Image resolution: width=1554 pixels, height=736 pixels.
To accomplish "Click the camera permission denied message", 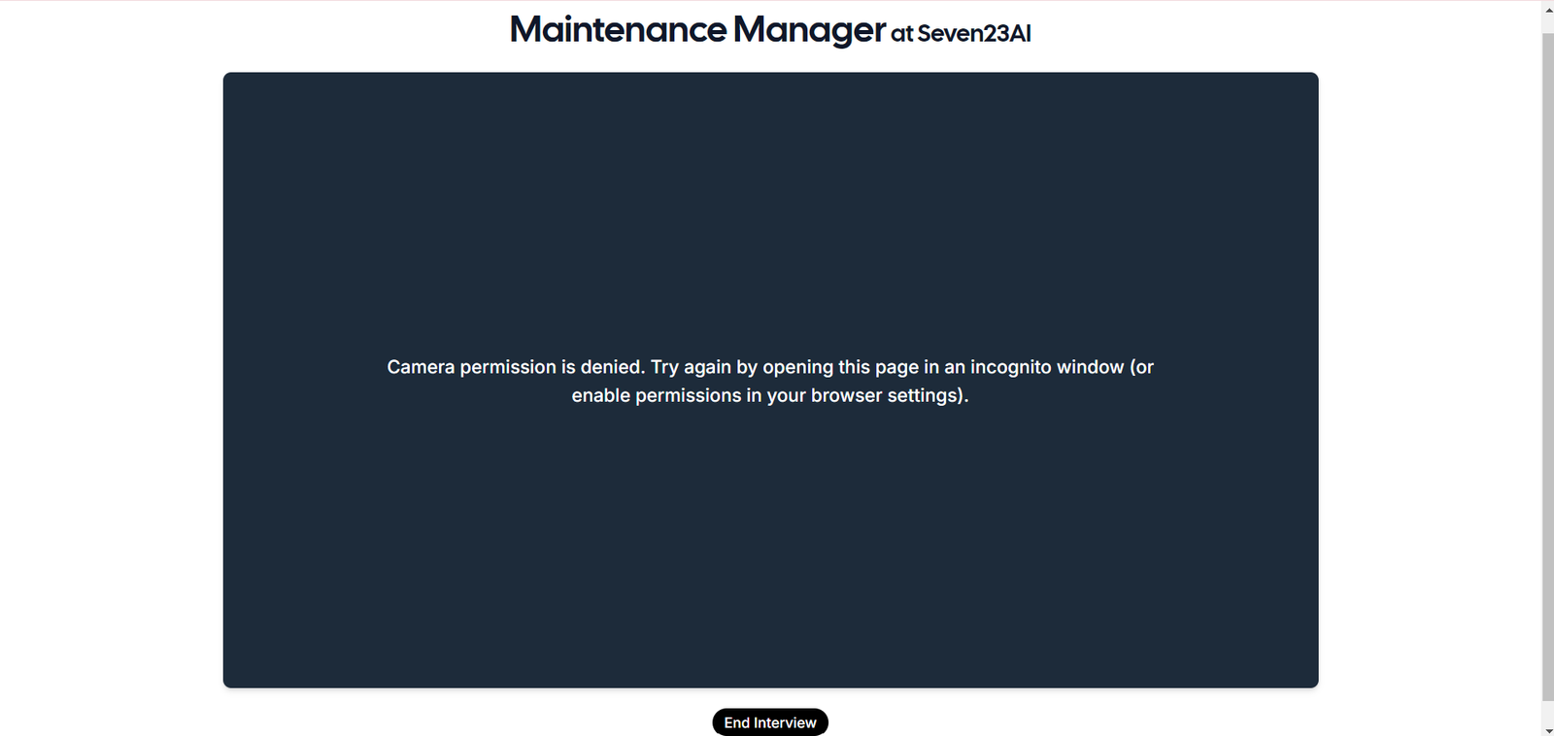I will click(770, 381).
